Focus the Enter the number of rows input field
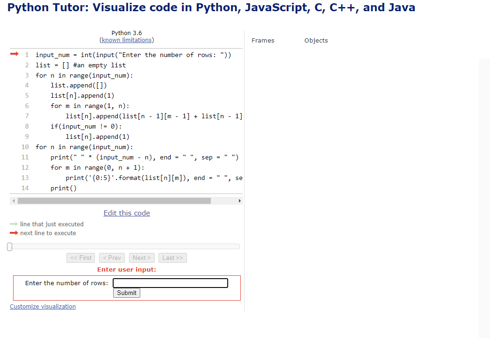 tap(170, 283)
